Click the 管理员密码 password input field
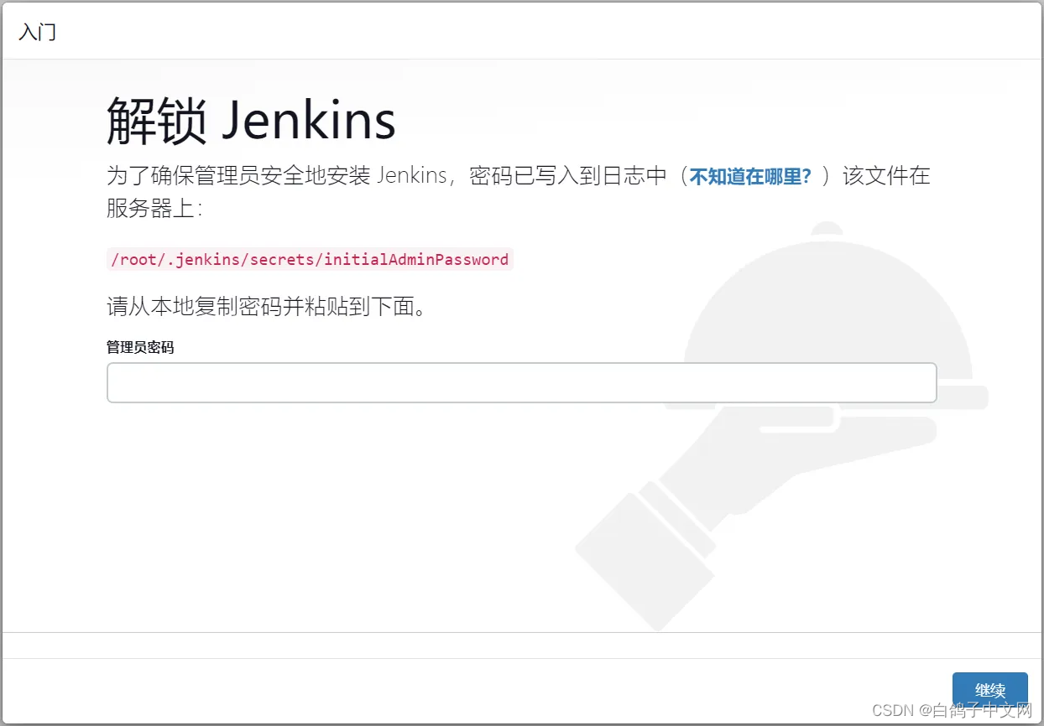 [x=521, y=382]
